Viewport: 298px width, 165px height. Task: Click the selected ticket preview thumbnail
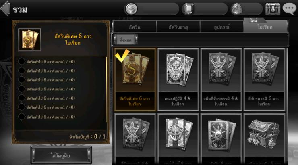pos(30,40)
